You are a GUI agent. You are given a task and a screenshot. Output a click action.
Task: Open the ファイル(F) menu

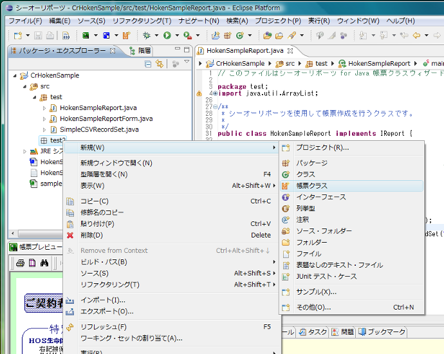click(x=25, y=21)
